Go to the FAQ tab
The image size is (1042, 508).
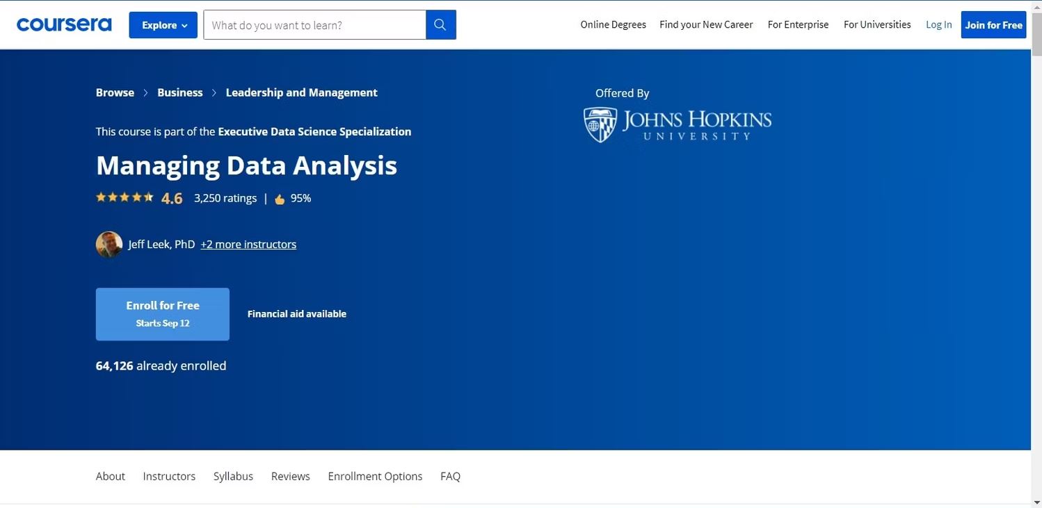pyautogui.click(x=450, y=476)
